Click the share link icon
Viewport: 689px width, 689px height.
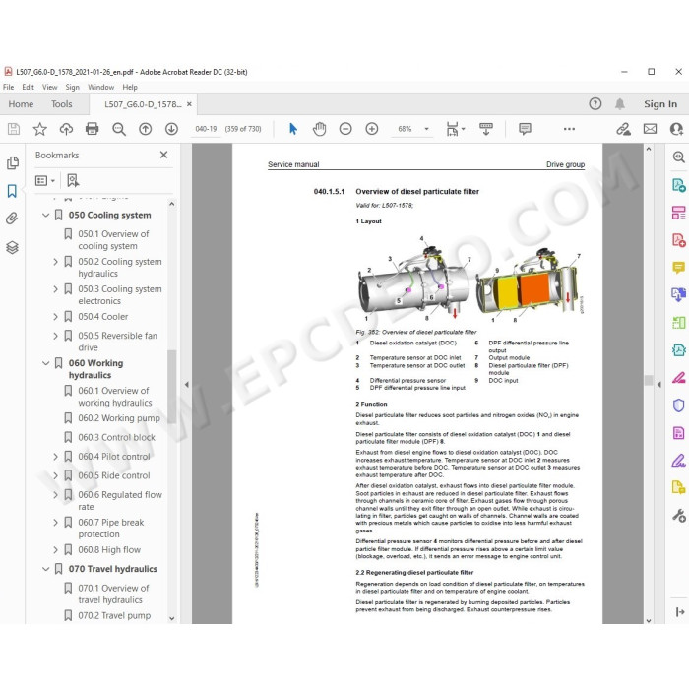623,129
